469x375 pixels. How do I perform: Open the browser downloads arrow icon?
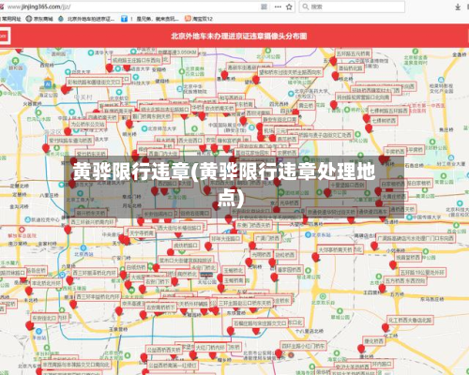pyautogui.click(x=458, y=7)
